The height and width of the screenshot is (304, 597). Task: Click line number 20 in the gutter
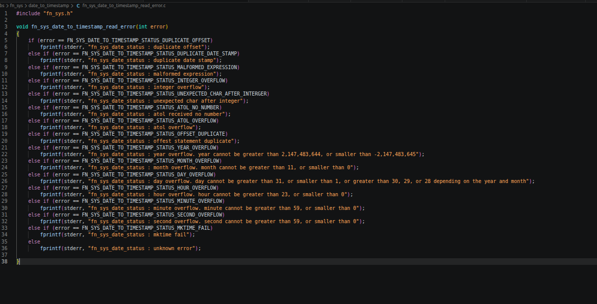5,141
